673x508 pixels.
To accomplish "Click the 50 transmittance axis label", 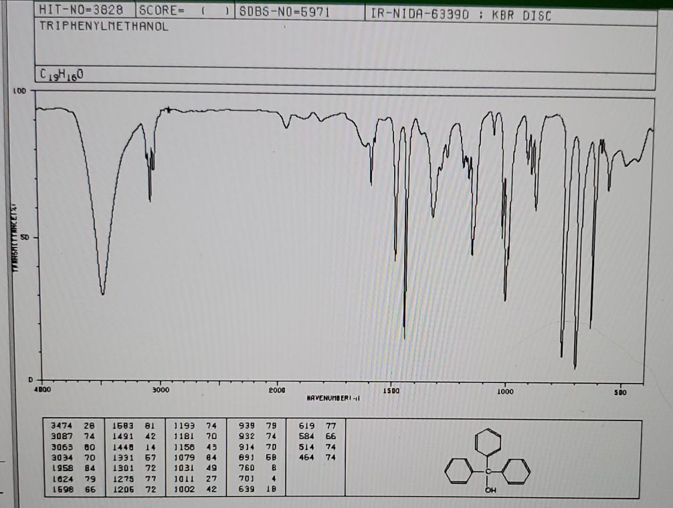I will 25,237.
